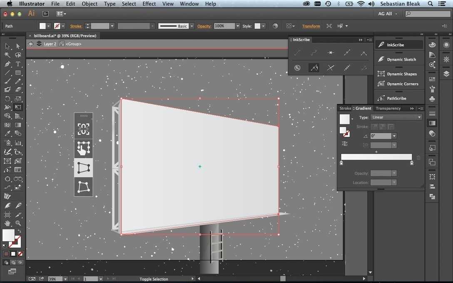Image resolution: width=453 pixels, height=283 pixels.
Task: Click the reverse gradient icon
Action: tap(345, 144)
